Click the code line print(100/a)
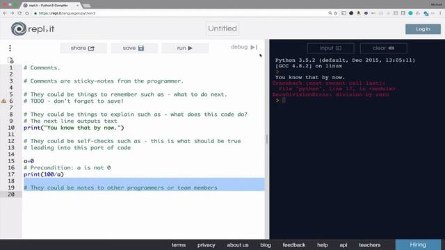The image size is (445, 250). pos(44,174)
